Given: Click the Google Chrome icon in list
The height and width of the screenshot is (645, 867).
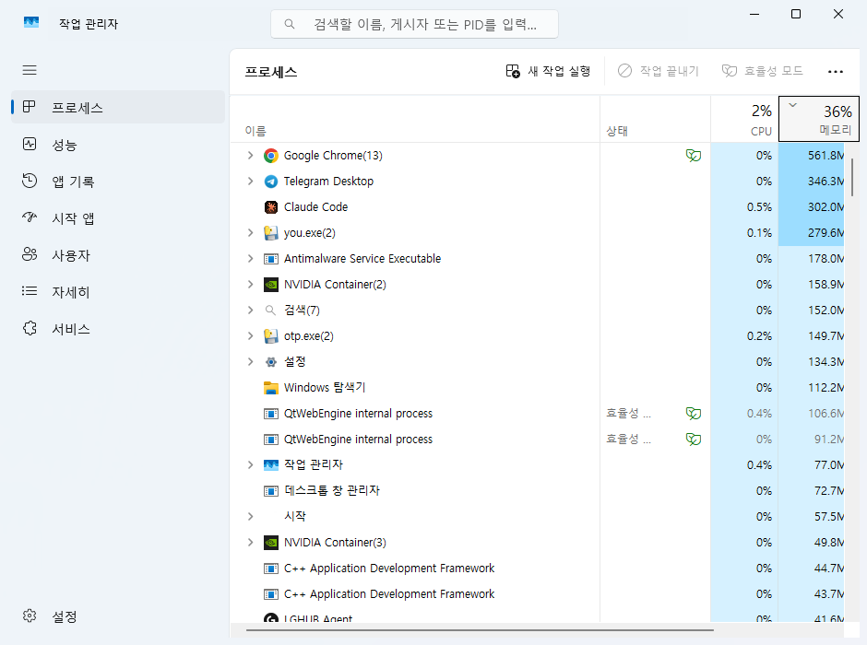Looking at the screenshot, I should coord(271,156).
